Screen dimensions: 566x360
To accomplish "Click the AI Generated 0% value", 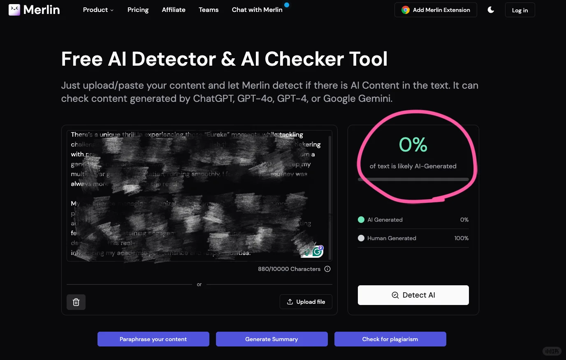I will tap(464, 220).
